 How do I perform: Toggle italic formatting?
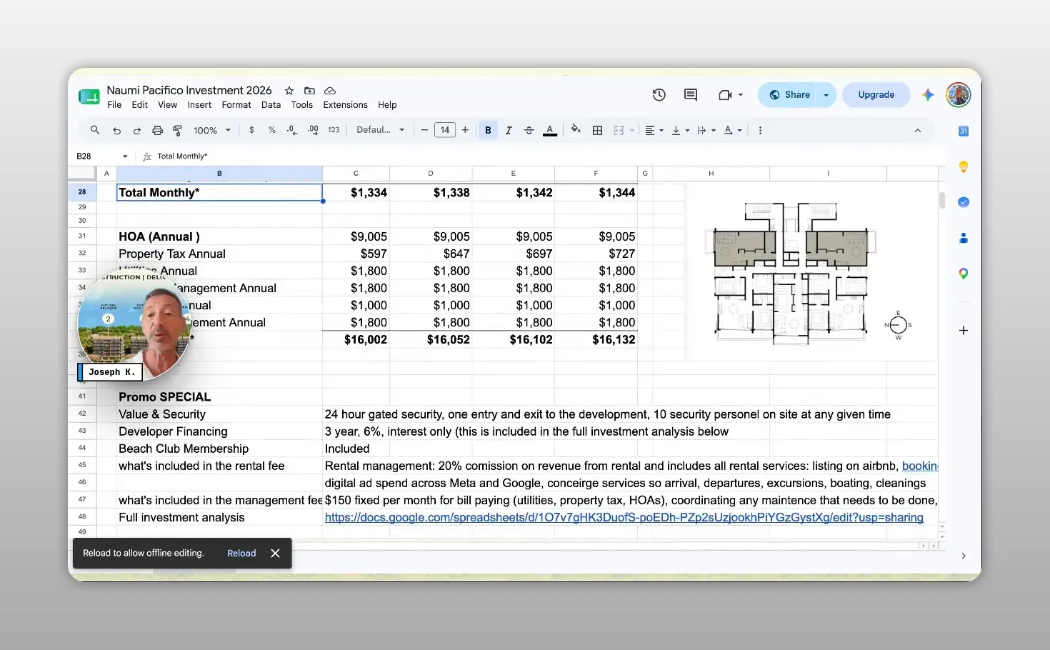(509, 130)
